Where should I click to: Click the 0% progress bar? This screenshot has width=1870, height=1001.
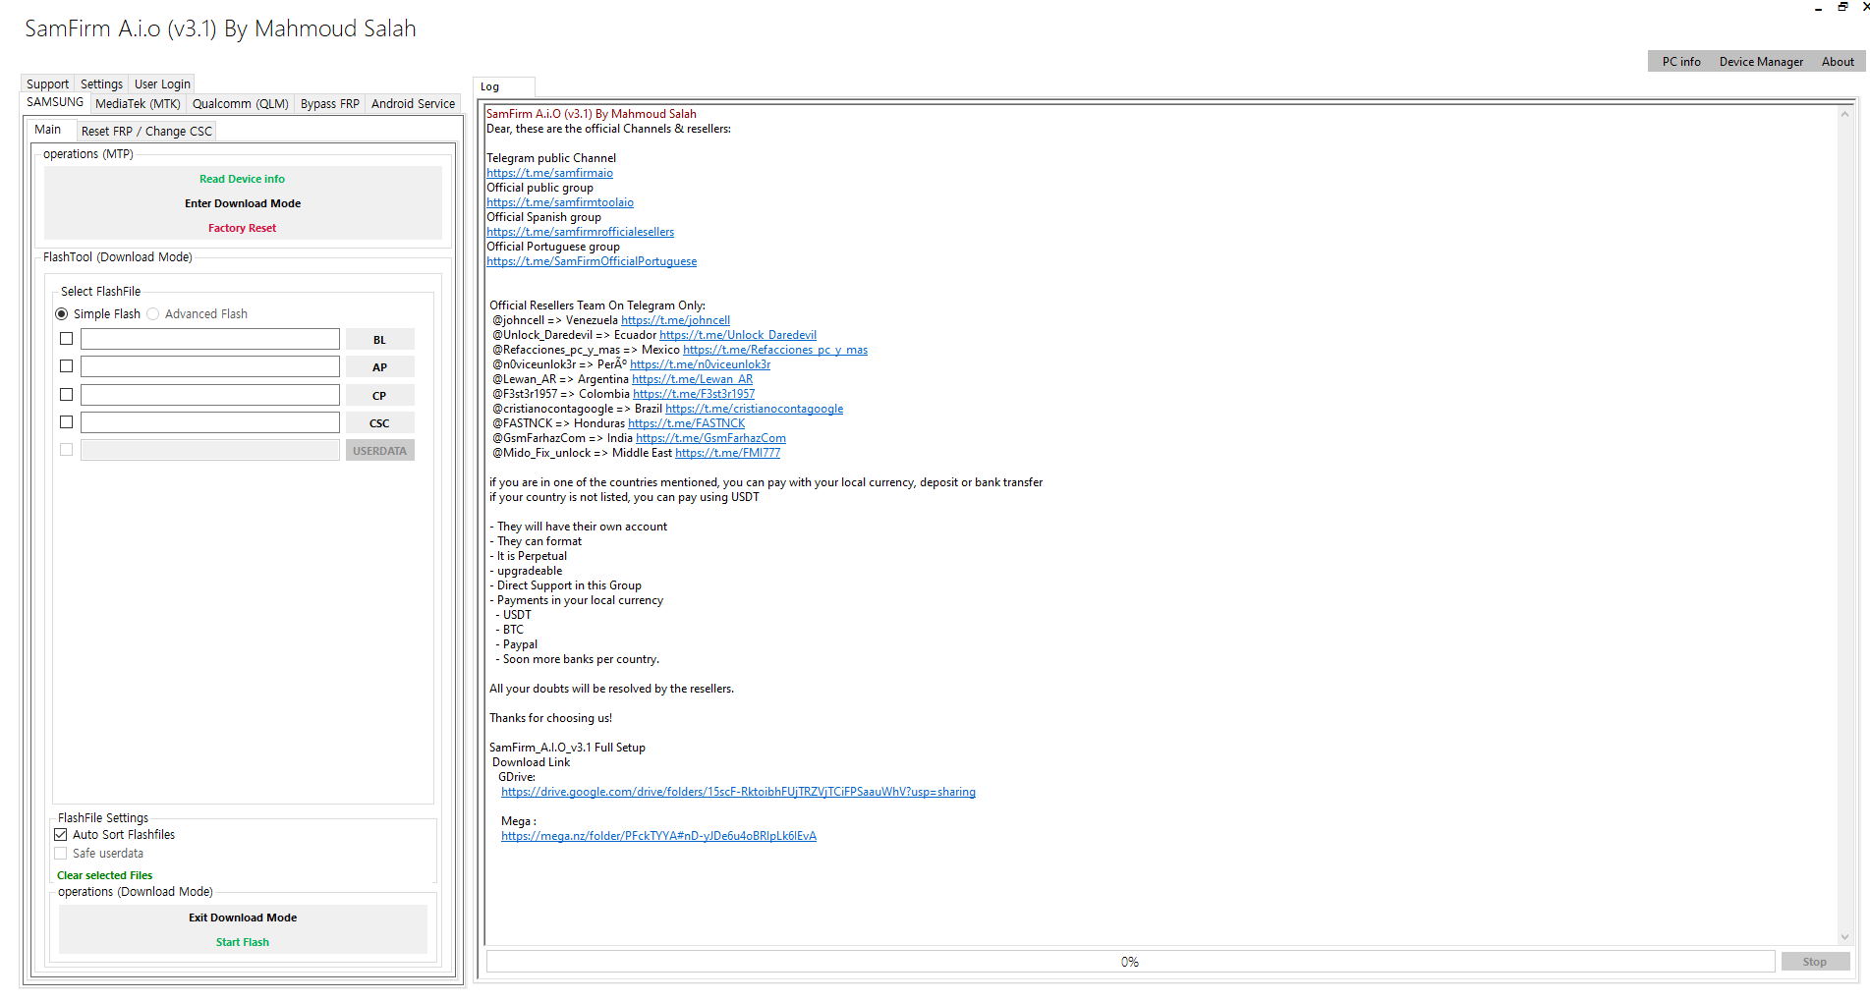pos(1130,962)
